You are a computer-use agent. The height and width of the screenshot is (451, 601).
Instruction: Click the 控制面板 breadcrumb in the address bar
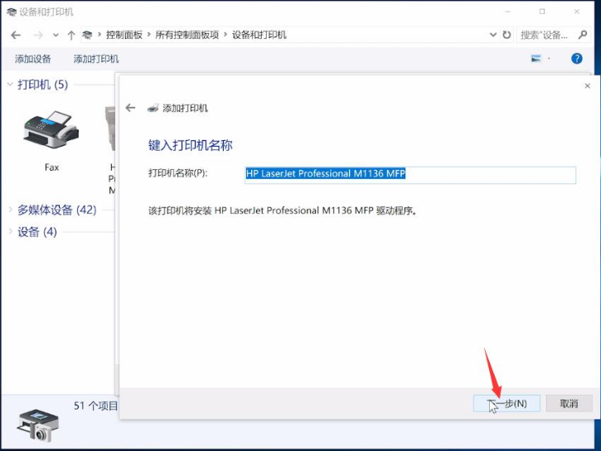(x=124, y=36)
